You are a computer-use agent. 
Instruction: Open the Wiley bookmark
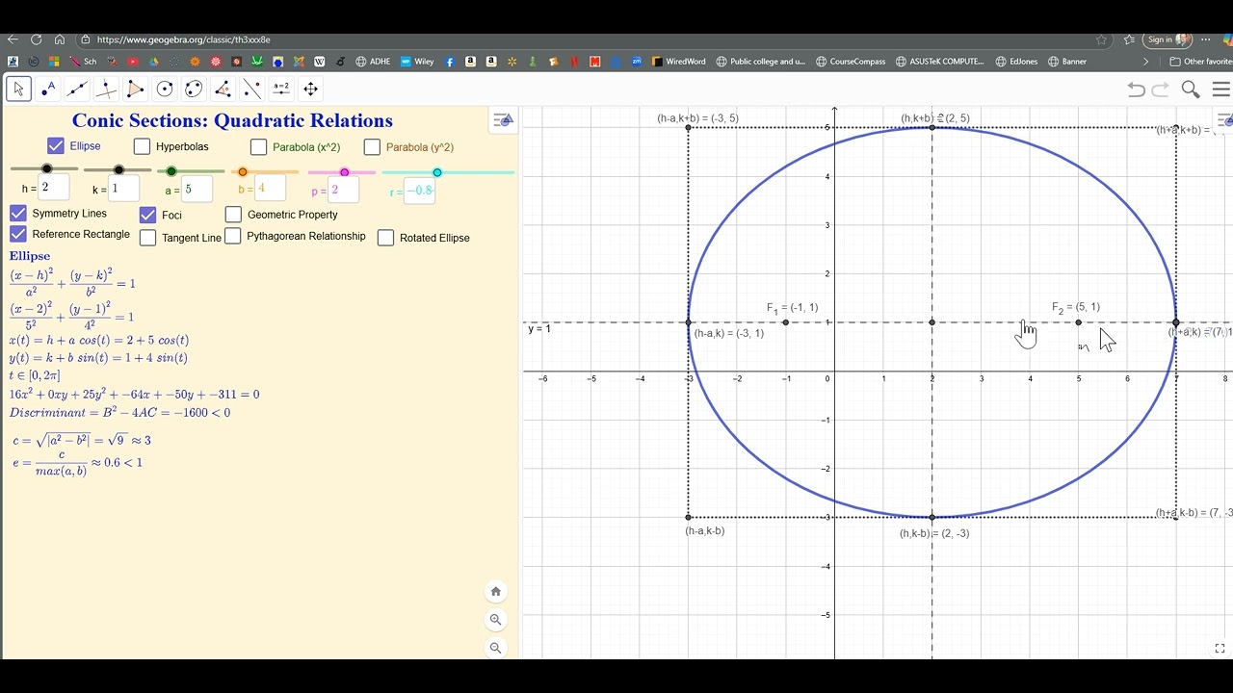click(417, 62)
